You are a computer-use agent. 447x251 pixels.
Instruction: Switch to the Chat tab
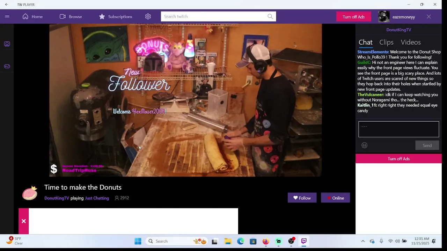point(365,42)
